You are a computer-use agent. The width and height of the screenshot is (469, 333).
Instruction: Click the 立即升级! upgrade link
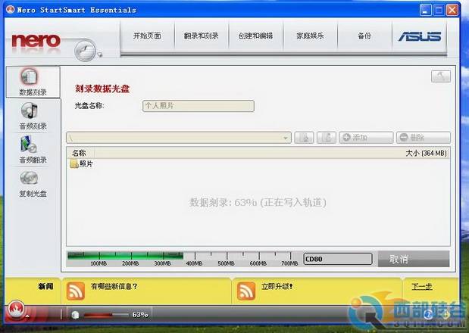tap(277, 286)
